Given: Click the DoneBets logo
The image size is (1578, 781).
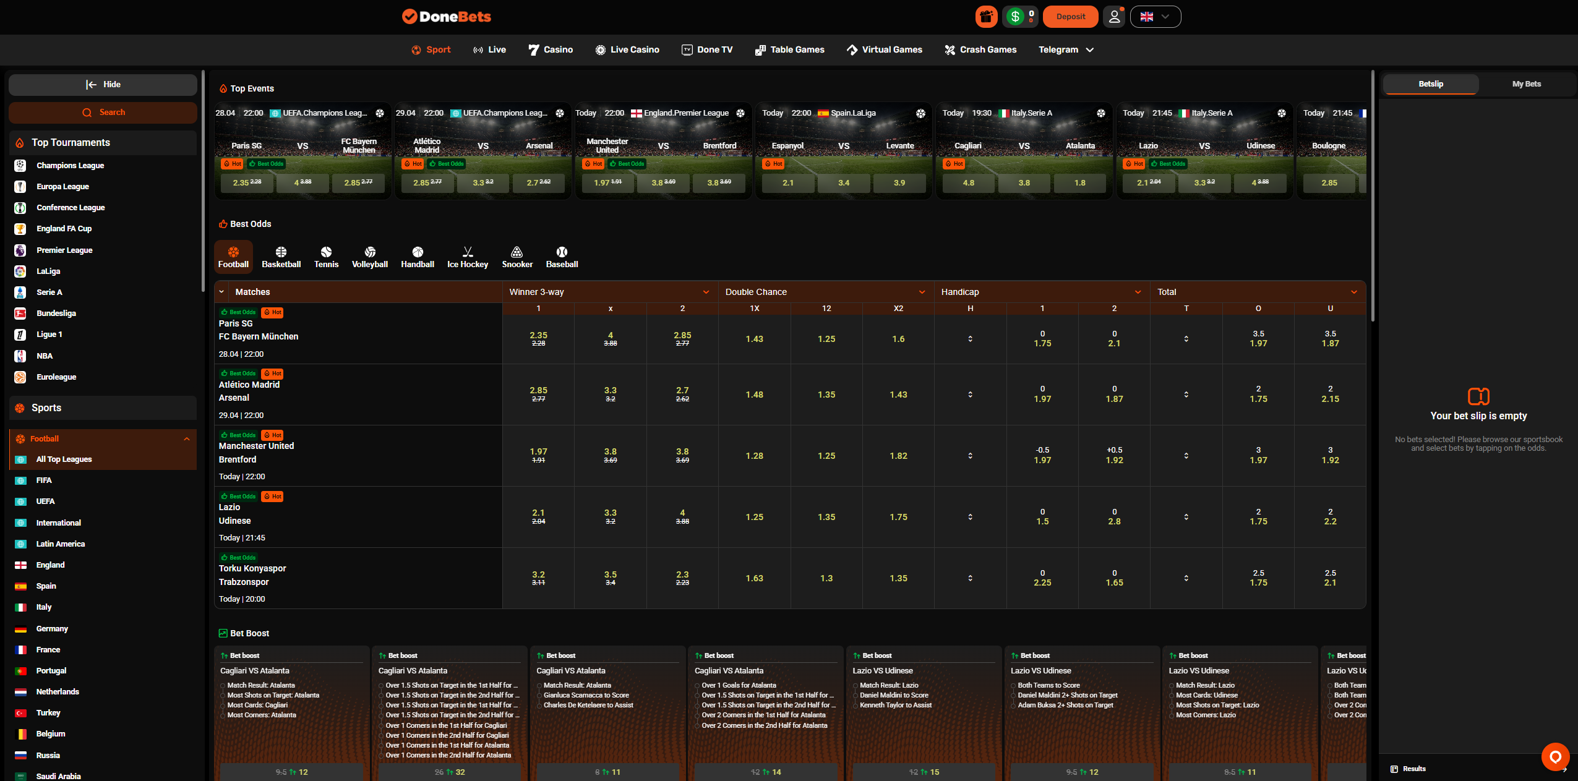Looking at the screenshot, I should (446, 17).
